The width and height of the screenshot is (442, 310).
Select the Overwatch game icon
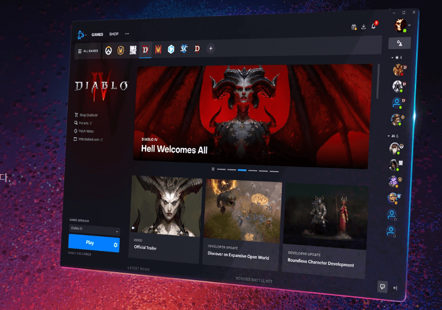(x=108, y=51)
